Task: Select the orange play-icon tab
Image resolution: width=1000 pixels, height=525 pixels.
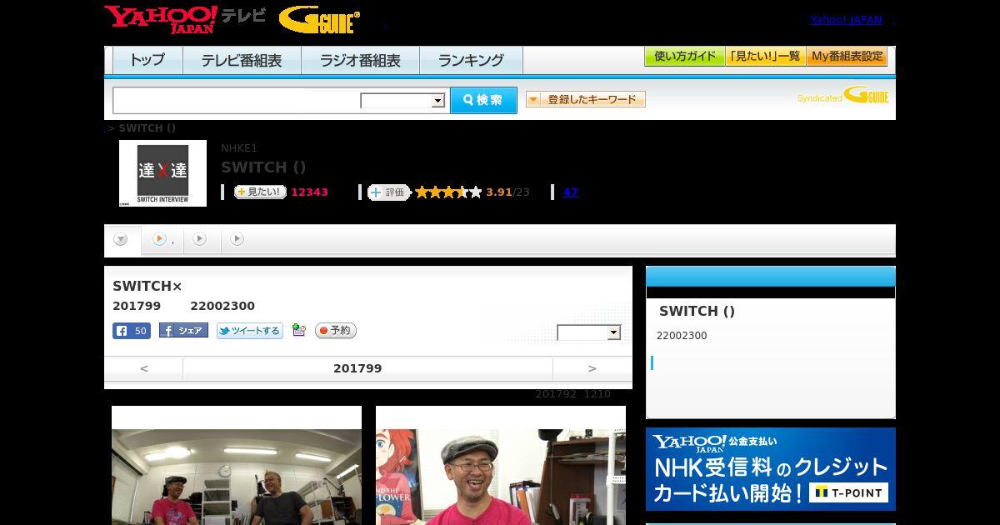Action: (x=162, y=239)
